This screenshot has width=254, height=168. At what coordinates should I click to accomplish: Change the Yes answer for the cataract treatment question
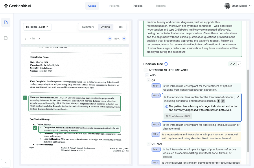(x=156, y=96)
